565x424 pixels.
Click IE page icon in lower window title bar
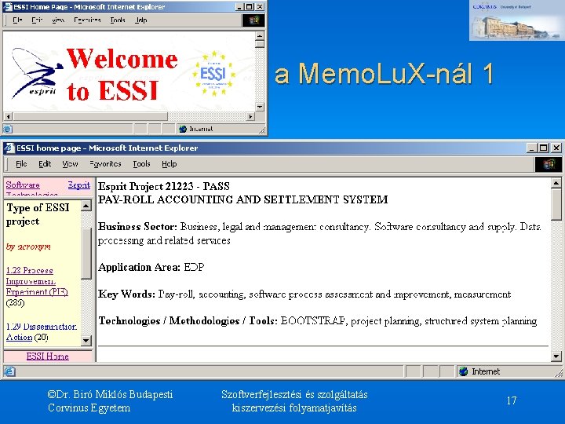(9, 148)
